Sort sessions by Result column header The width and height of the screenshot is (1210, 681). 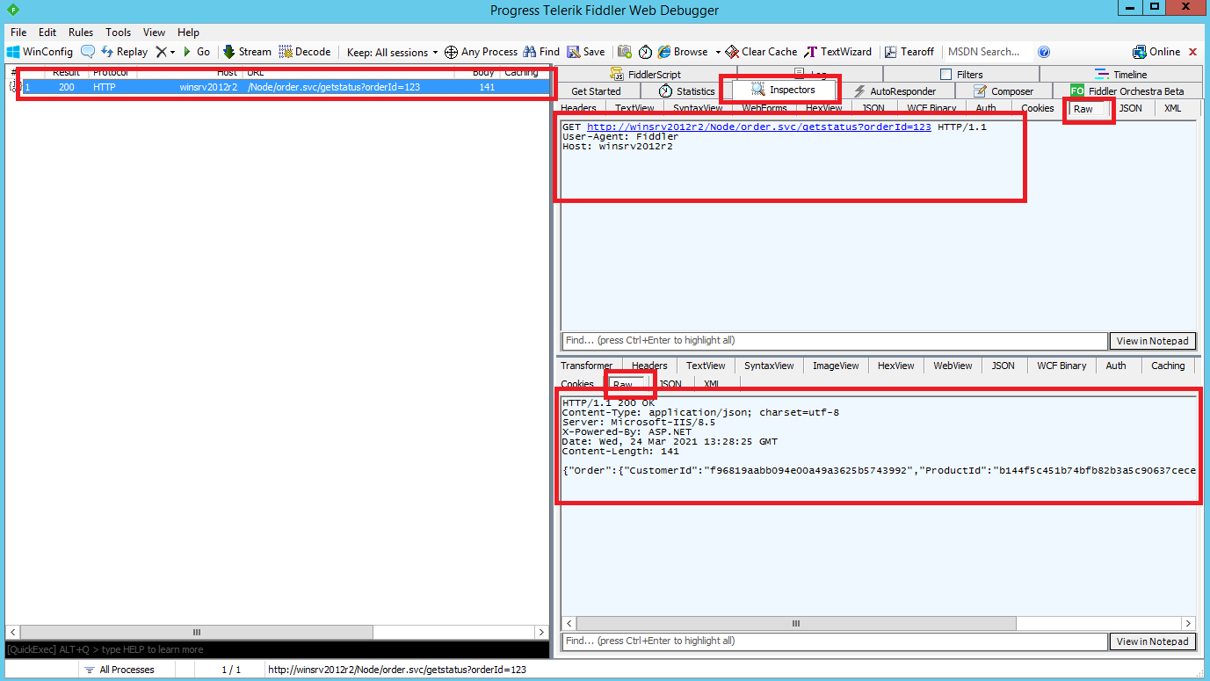pyautogui.click(x=67, y=72)
